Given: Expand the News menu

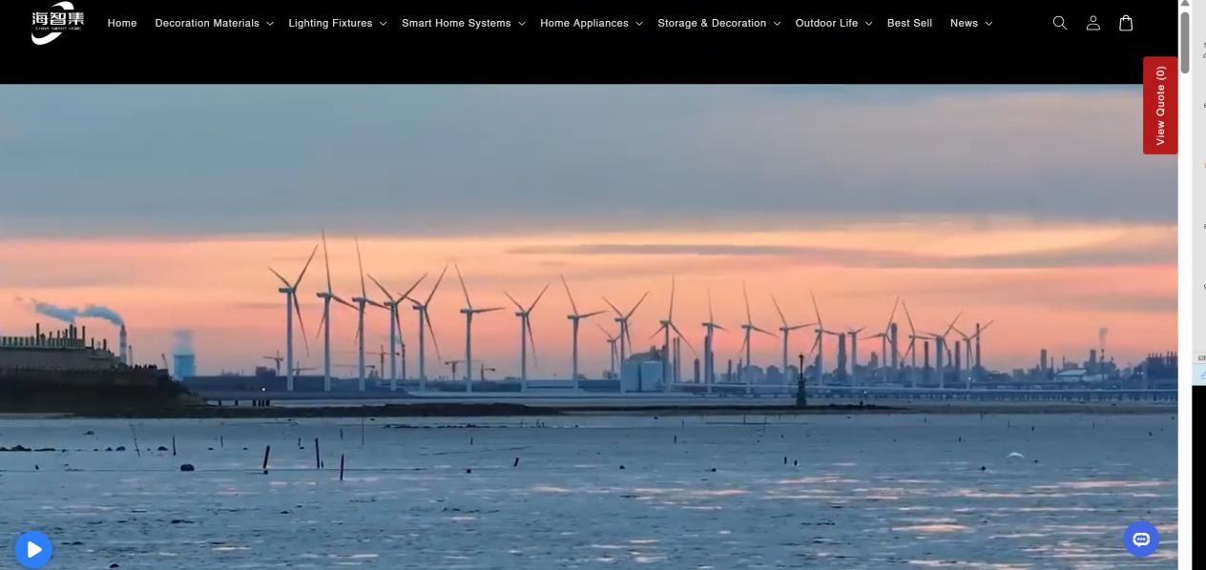Looking at the screenshot, I should point(970,23).
